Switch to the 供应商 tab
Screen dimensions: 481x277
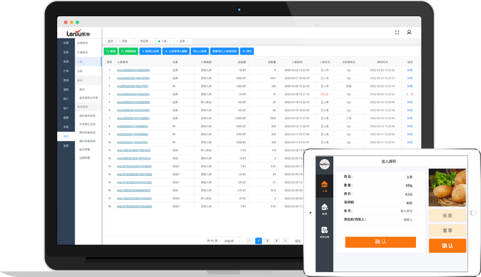coord(144,41)
